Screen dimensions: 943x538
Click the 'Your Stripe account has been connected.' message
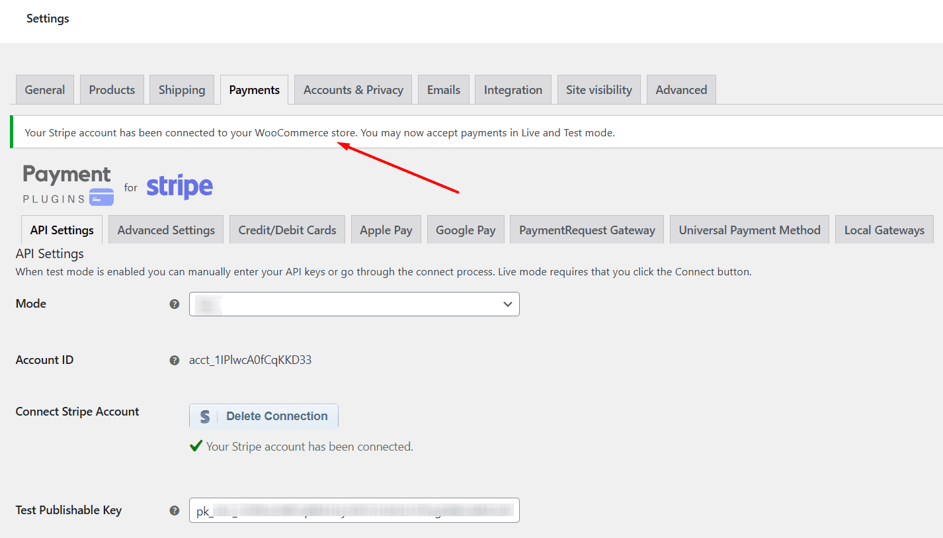(x=309, y=447)
